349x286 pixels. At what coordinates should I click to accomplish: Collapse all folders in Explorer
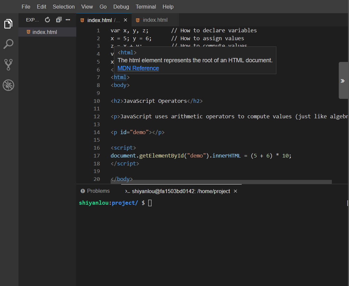click(x=59, y=20)
